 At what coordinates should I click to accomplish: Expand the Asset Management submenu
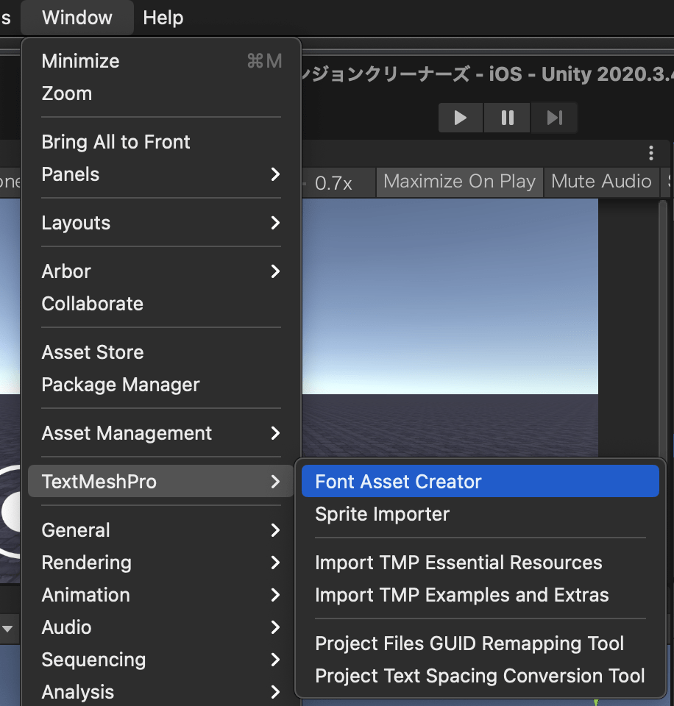pyautogui.click(x=161, y=434)
